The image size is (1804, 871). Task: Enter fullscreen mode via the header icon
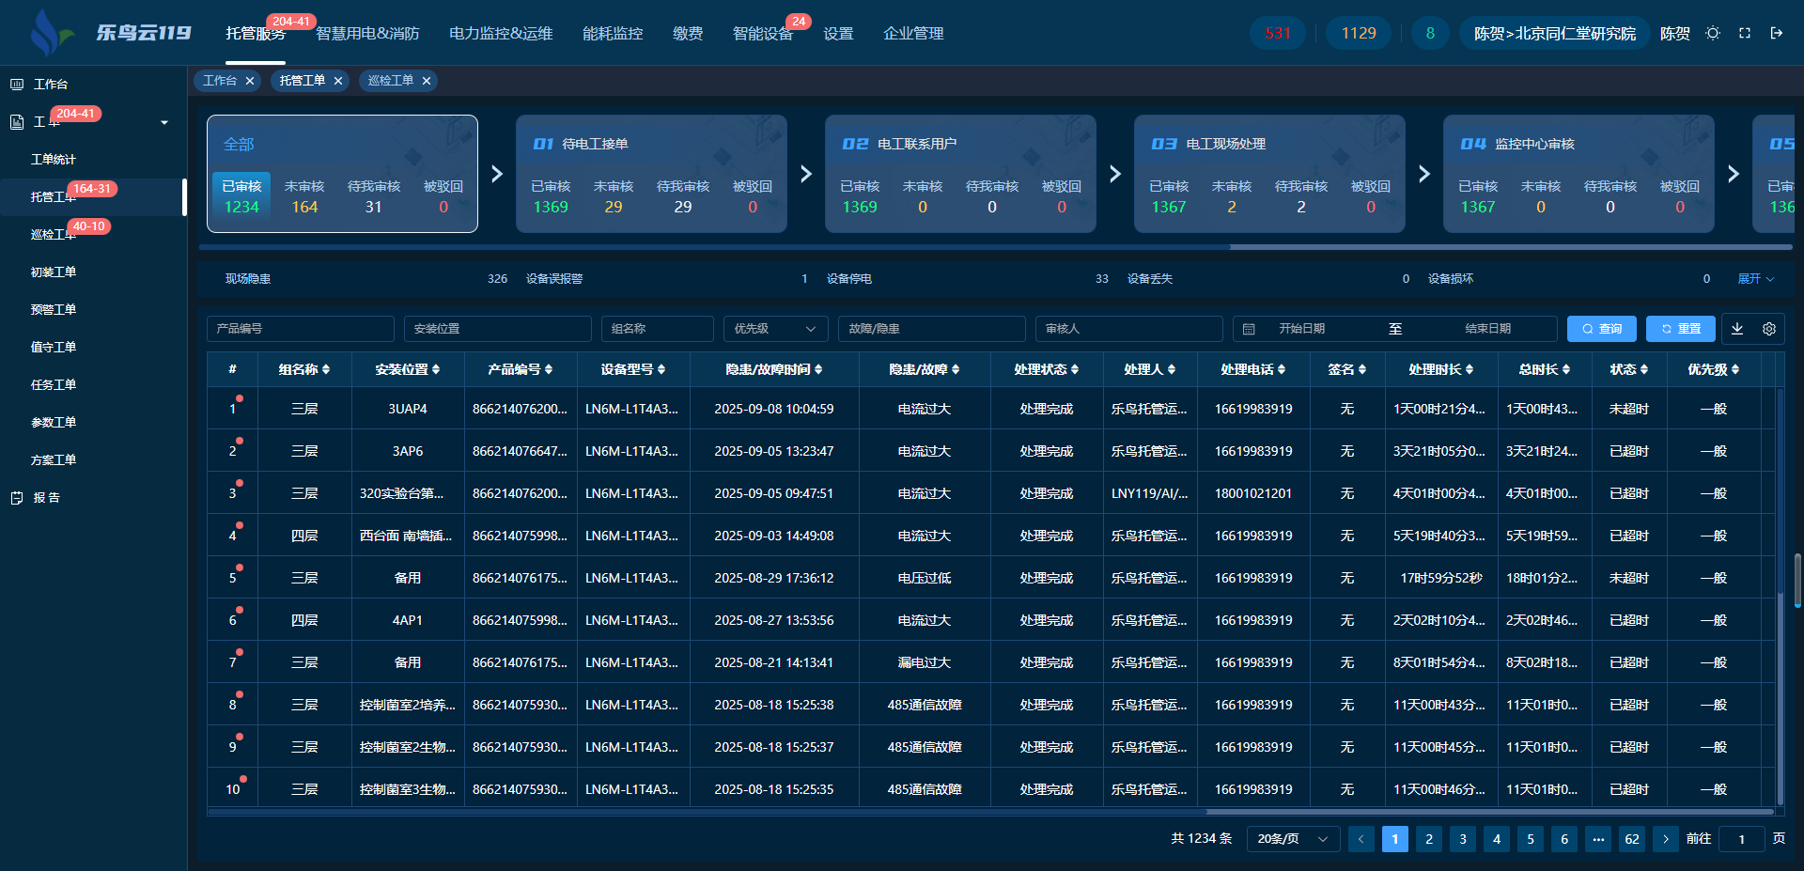point(1745,33)
